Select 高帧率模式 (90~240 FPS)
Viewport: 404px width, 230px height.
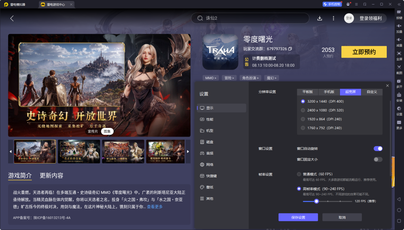click(299, 189)
